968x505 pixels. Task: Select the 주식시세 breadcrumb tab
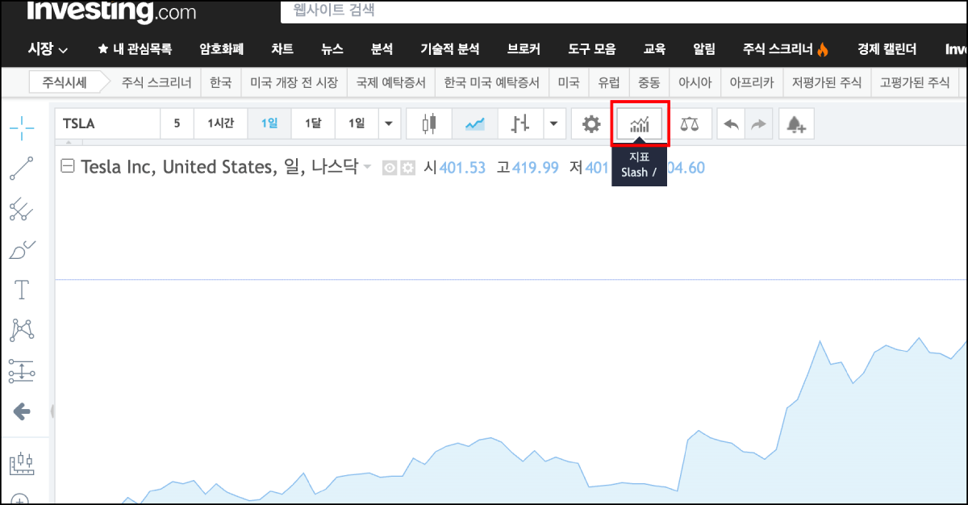coord(64,82)
